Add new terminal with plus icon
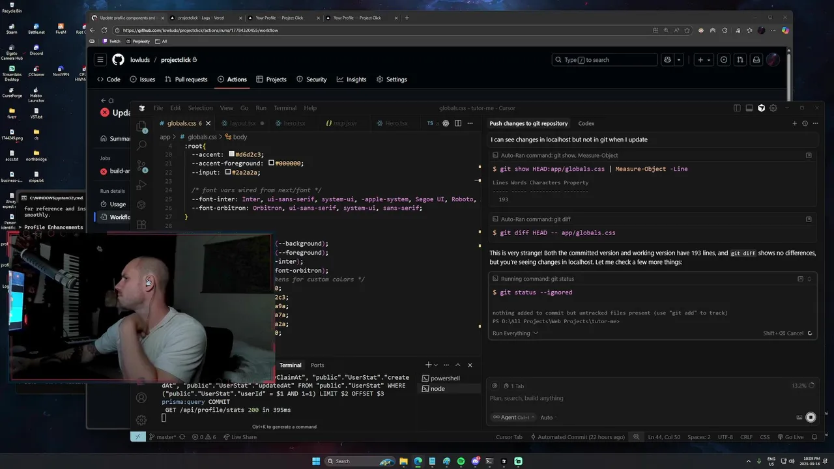 point(428,365)
